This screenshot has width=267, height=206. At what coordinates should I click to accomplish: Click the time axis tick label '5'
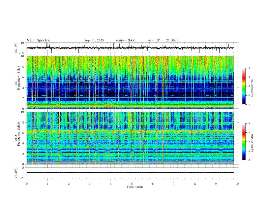[x=132, y=184]
